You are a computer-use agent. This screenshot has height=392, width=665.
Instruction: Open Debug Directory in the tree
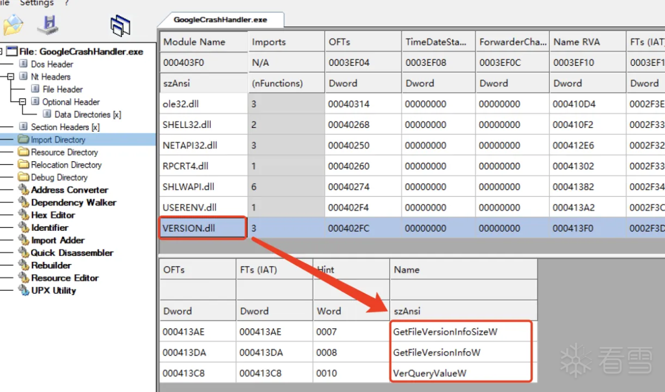point(59,178)
